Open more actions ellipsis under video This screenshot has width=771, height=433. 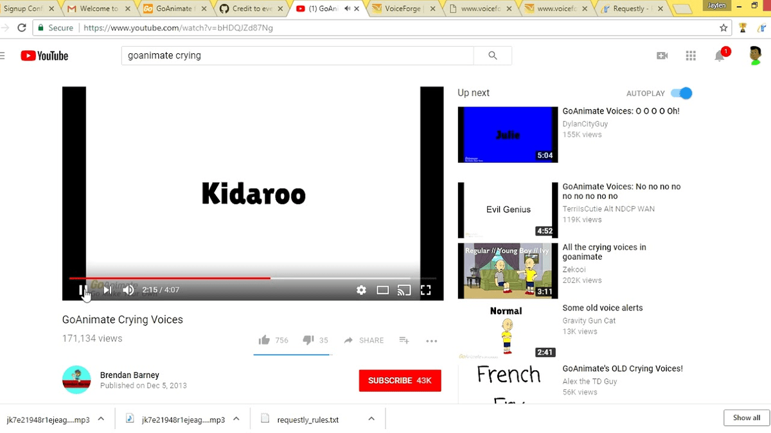tap(432, 341)
